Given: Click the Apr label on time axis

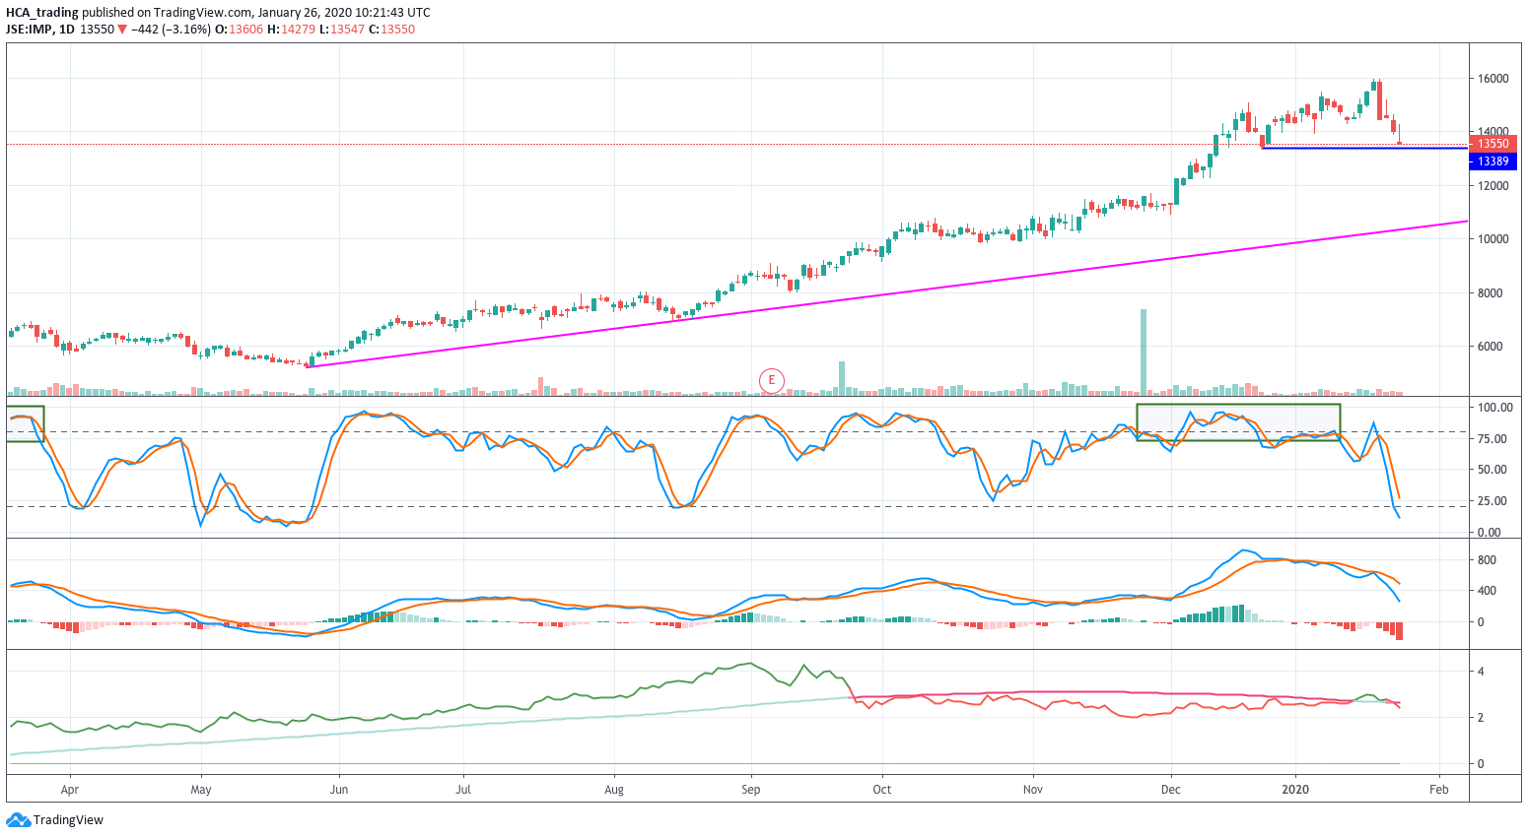Looking at the screenshot, I should [69, 790].
